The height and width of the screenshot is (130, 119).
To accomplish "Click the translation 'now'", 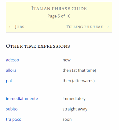I will 67,60.
